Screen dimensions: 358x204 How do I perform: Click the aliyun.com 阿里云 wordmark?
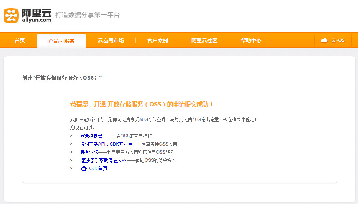coord(36,16)
